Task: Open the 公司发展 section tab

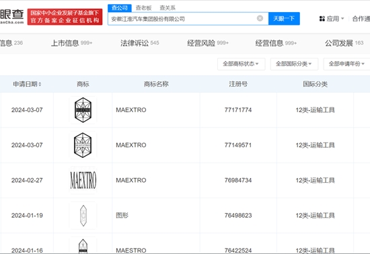Action: coord(344,43)
